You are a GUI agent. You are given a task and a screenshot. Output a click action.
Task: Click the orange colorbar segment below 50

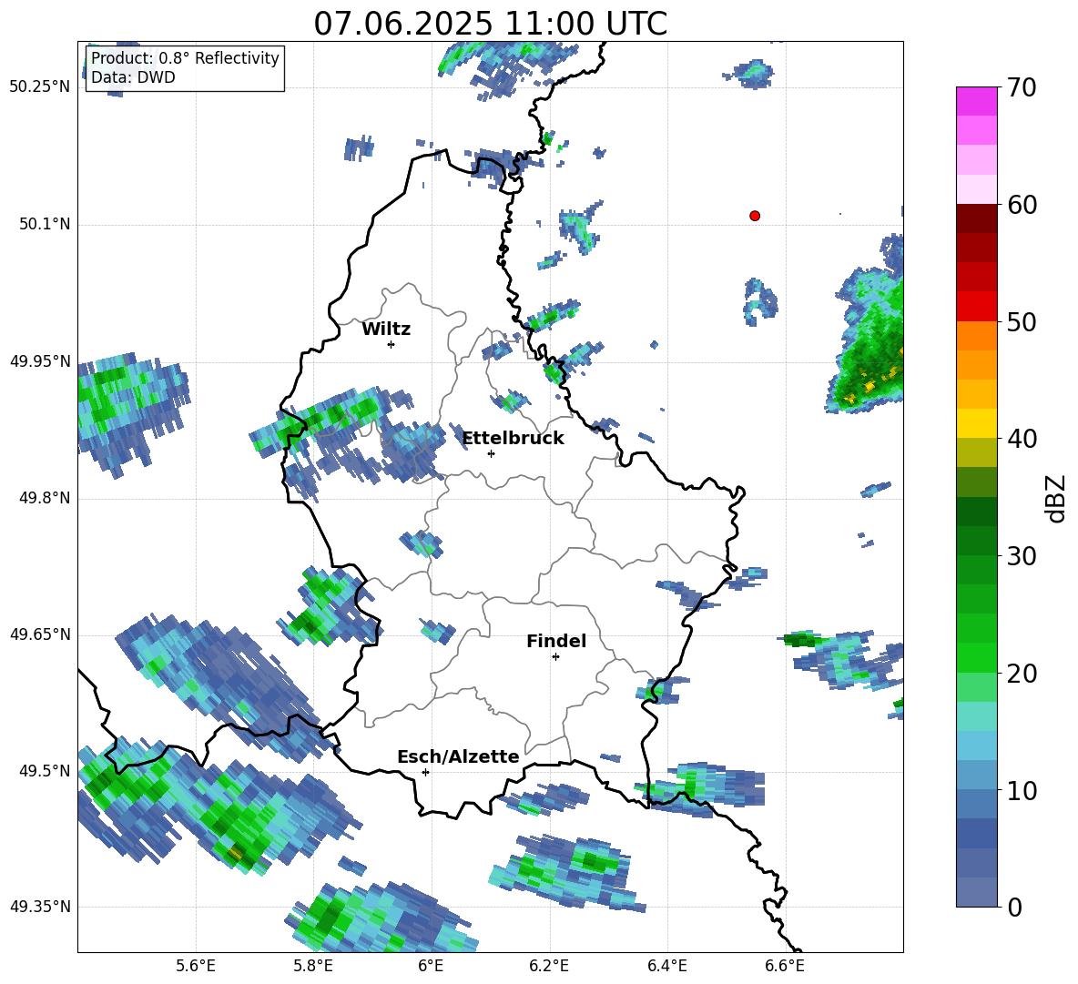pos(976,335)
